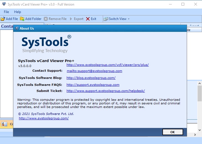
Task: Click the Add File toolbar label
Action: point(12,19)
